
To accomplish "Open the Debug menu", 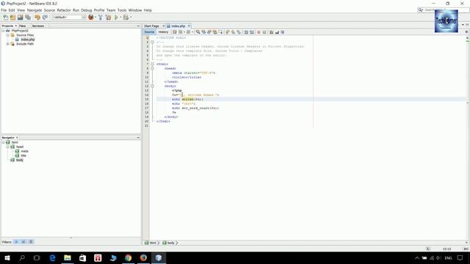I will click(x=87, y=10).
